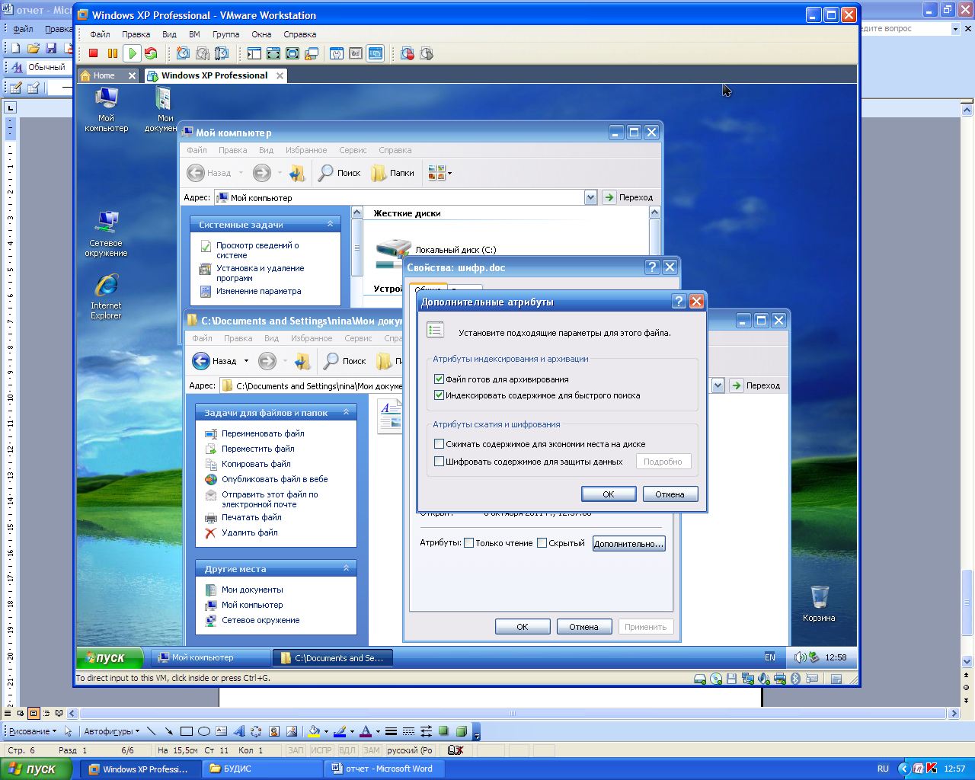Click the VMware Unity mode icon
The width and height of the screenshot is (975, 780).
[x=312, y=53]
